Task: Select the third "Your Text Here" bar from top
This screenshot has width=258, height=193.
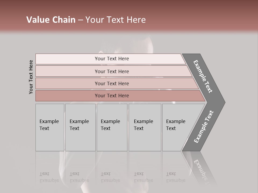Action: [112, 83]
